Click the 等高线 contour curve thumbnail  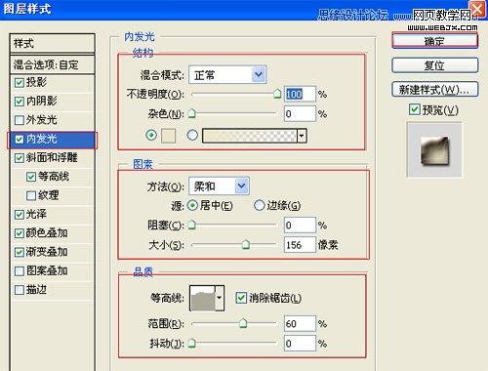pos(203,298)
